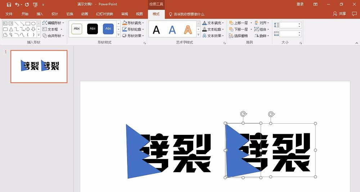Click Send Backward (下移一层)
360x192 pixels.
pos(239,29)
